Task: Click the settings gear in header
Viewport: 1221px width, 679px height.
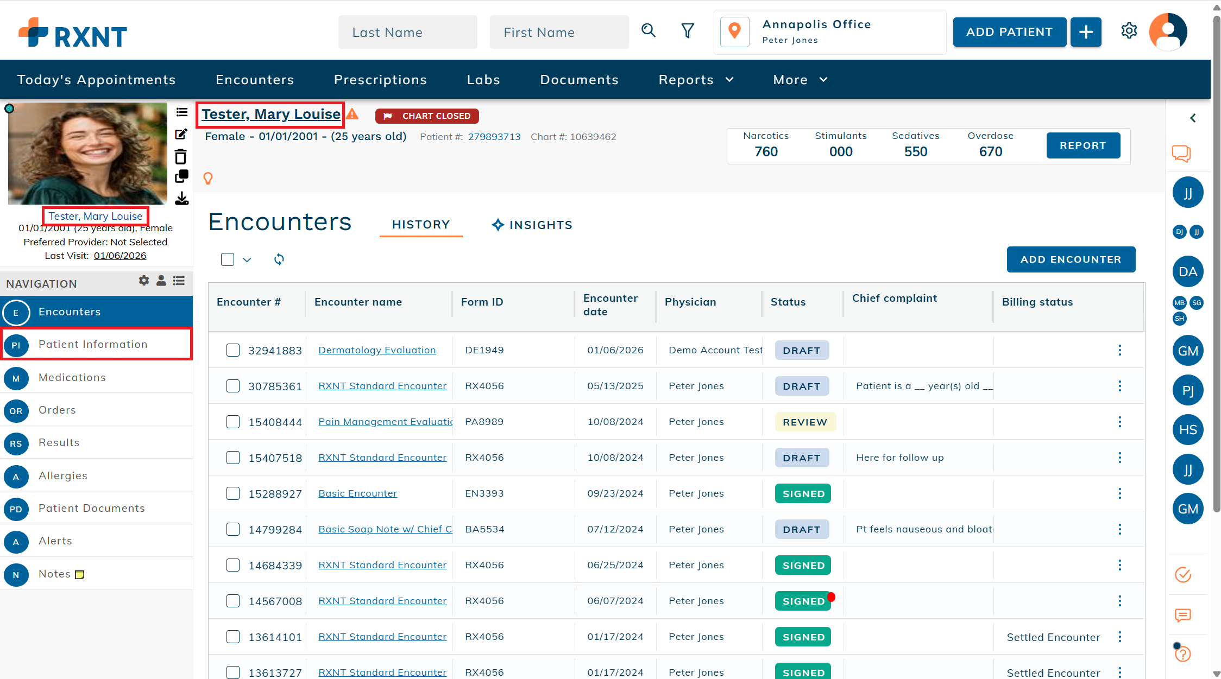Action: 1129,31
